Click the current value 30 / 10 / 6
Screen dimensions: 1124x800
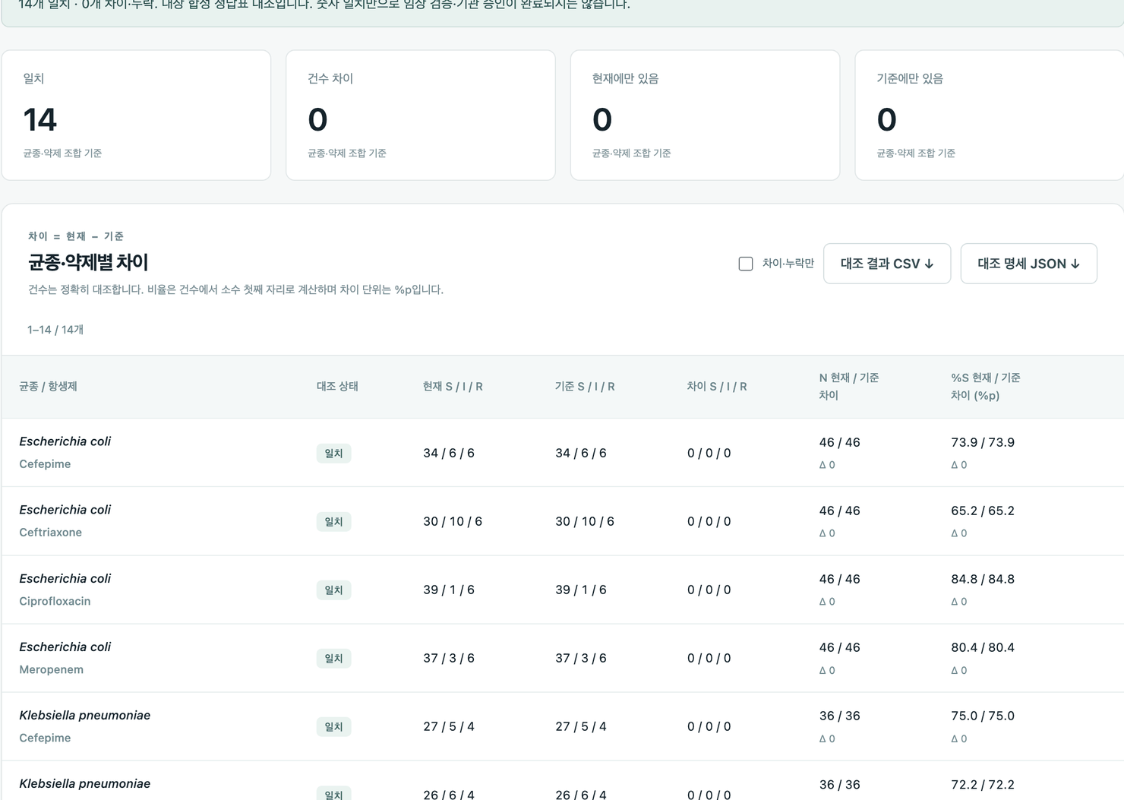453,522
